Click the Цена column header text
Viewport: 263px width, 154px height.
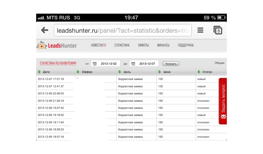pyautogui.click(x=167, y=72)
